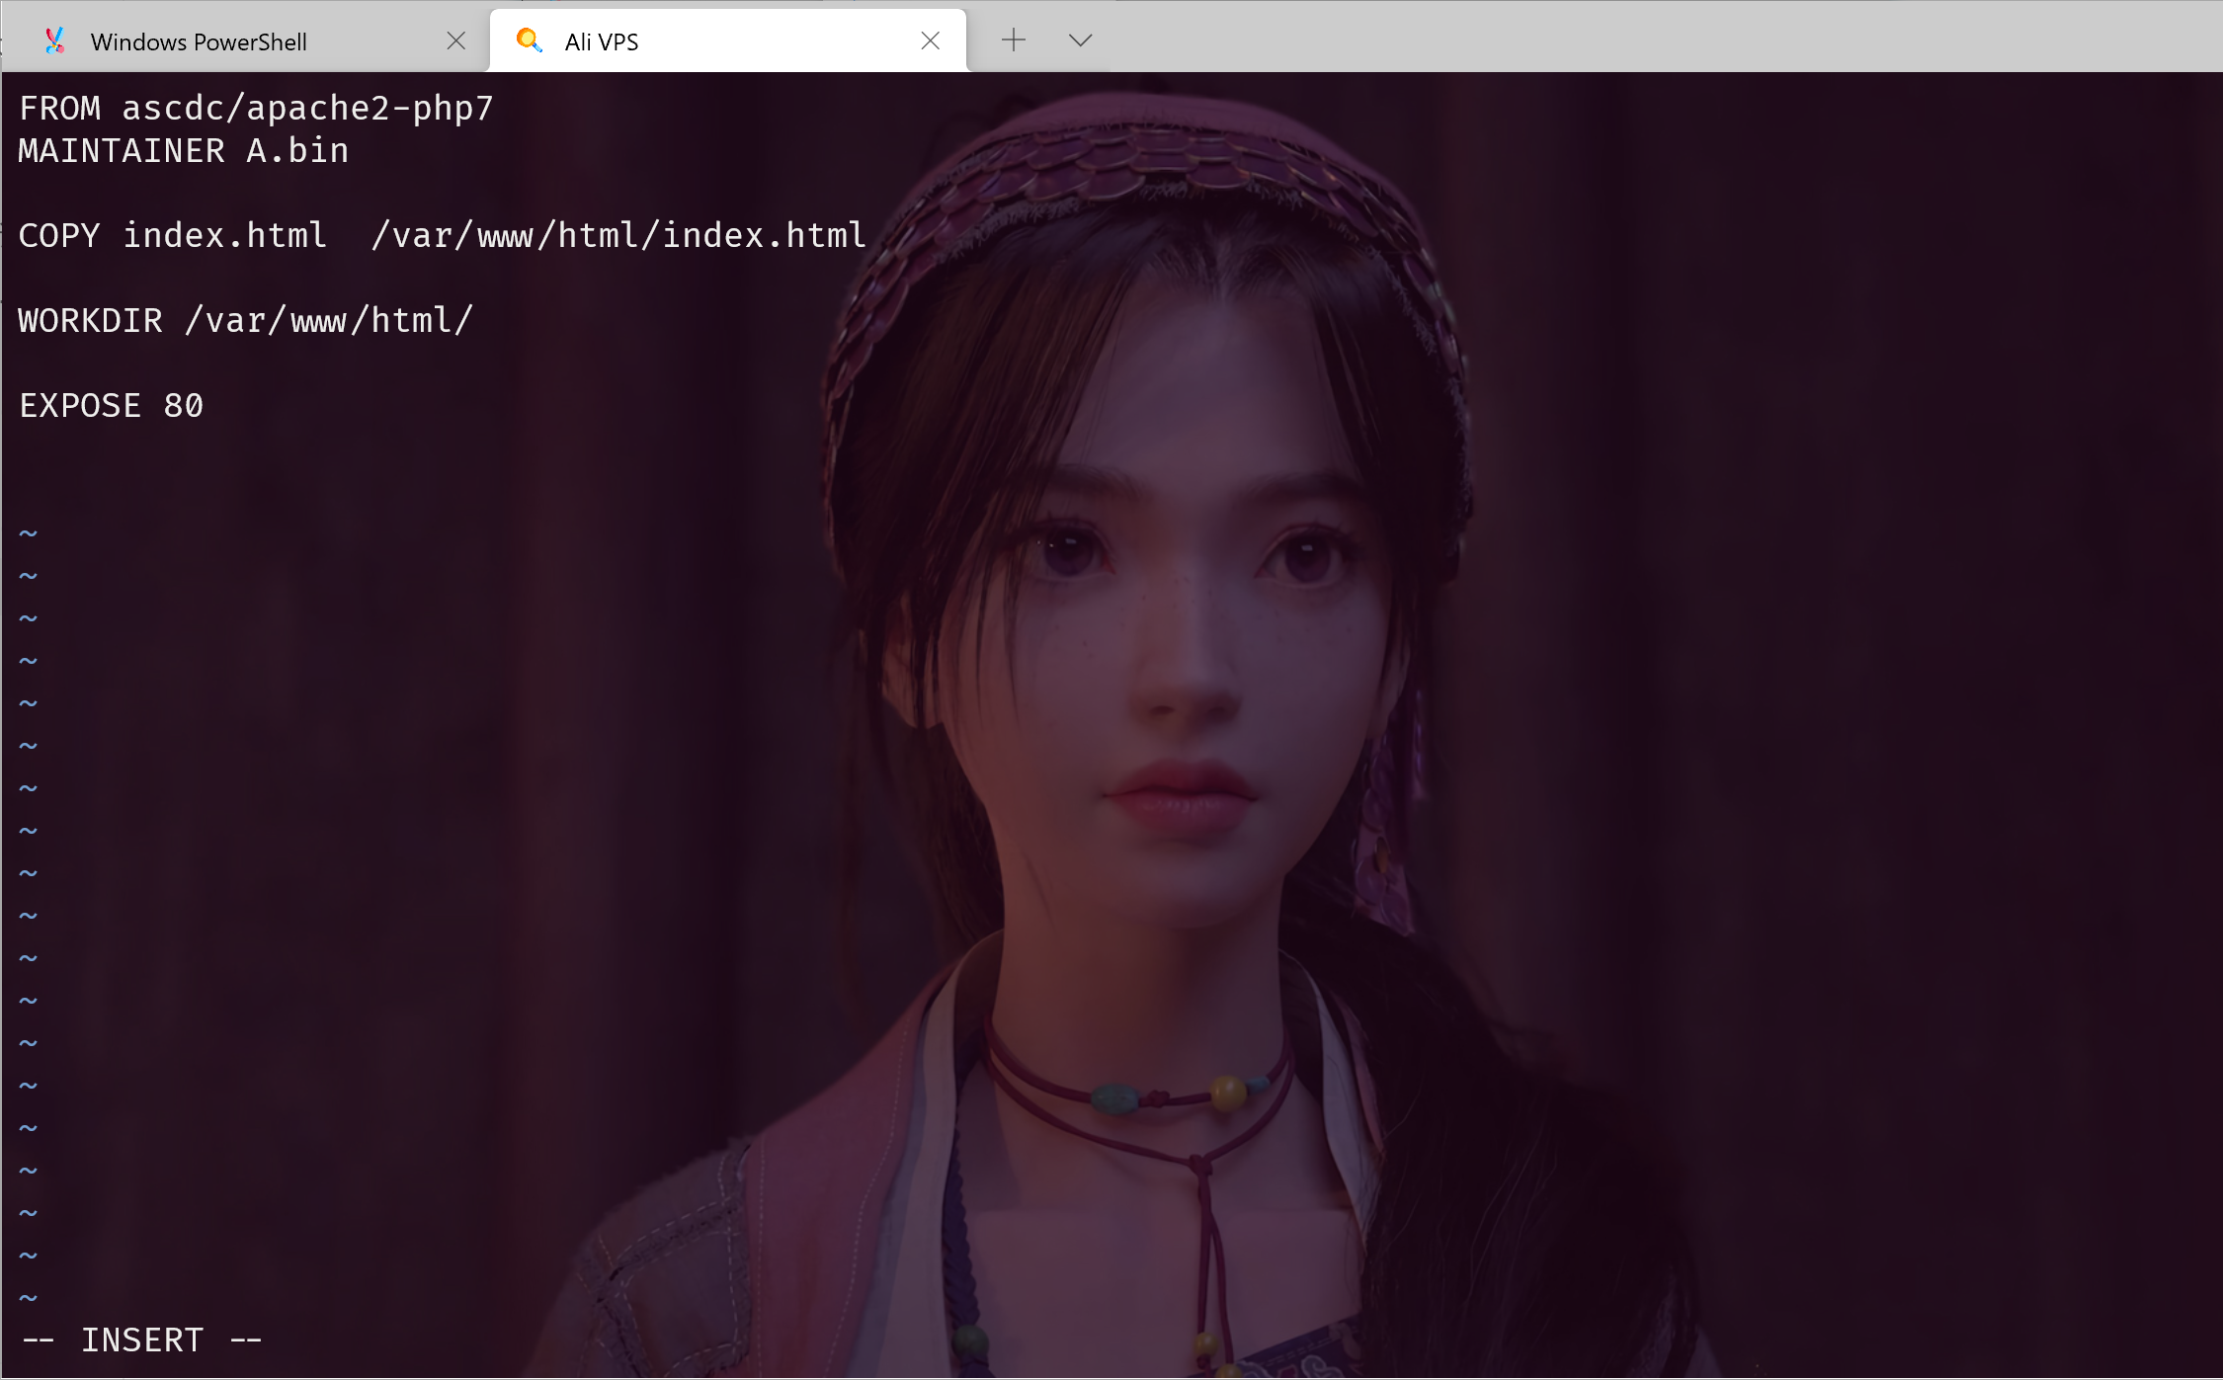The width and height of the screenshot is (2223, 1380).
Task: Click 'index.html' source filename after COPY
Action: (x=224, y=235)
